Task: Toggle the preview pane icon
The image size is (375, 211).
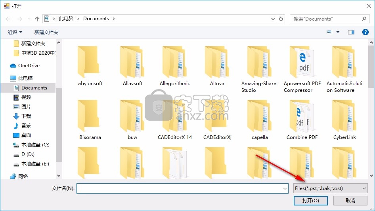Action: [x=351, y=32]
